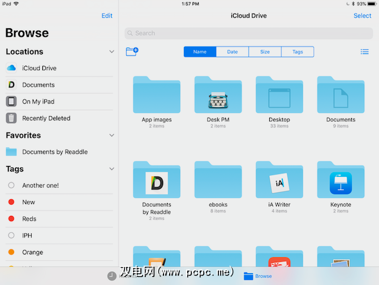Viewport: 379px width, 285px height.
Task: Tap the 'App images' folder name
Action: [x=157, y=120]
